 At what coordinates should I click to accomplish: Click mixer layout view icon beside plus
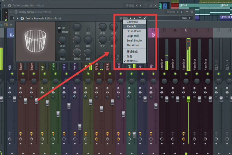[x=6, y=25]
